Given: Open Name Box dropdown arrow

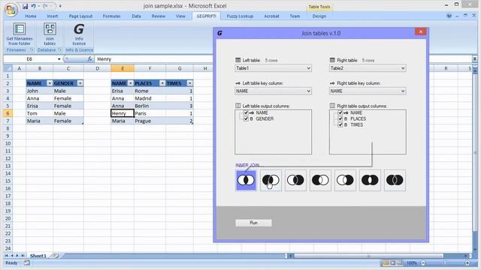Looking at the screenshot, I should 59,59.
